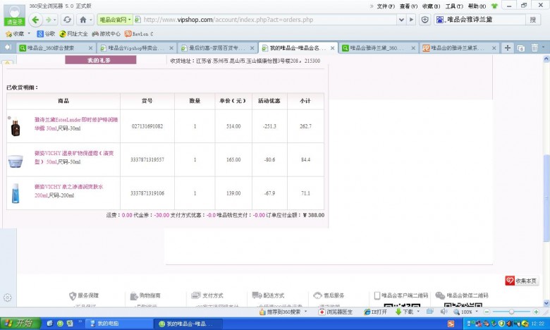The height and width of the screenshot is (330, 550).
Task: Click the green shirt skin icon
Action: [494, 6]
